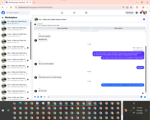Click the '361 655 1424' message

43,91
